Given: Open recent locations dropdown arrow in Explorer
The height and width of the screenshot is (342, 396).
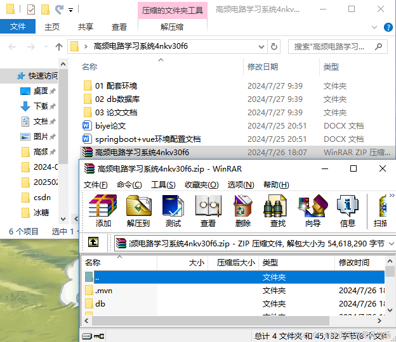Looking at the screenshot, I should click(46, 47).
